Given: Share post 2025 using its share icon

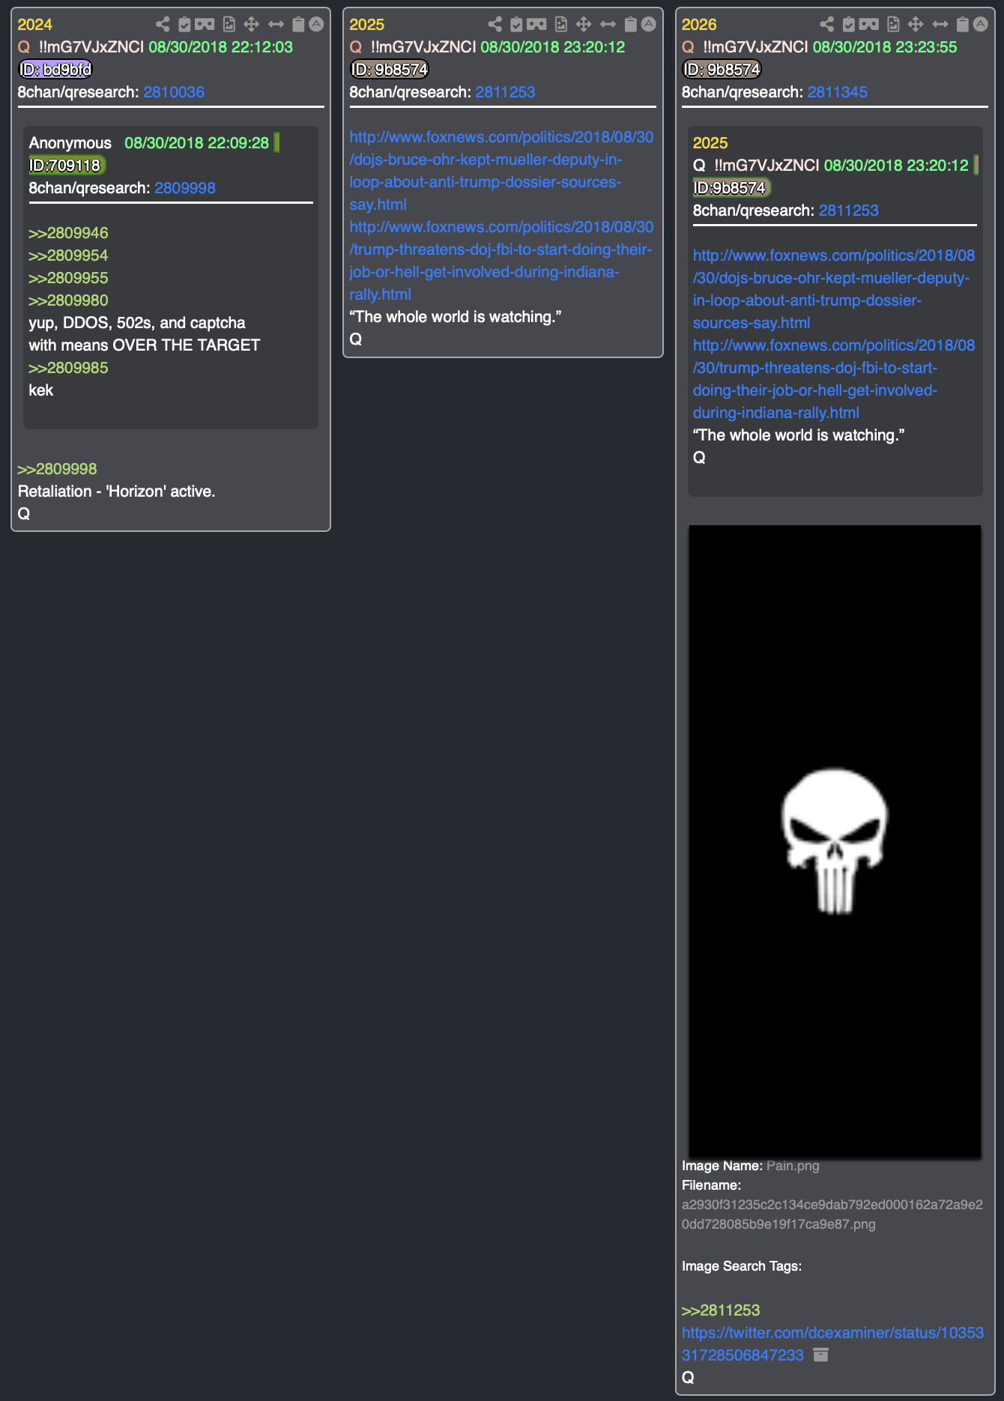Looking at the screenshot, I should pyautogui.click(x=495, y=25).
